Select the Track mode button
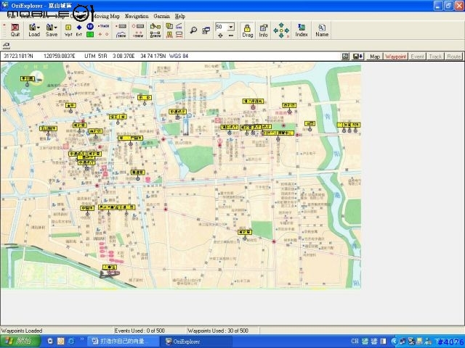Screen dimensions: 465x348 click(435, 57)
